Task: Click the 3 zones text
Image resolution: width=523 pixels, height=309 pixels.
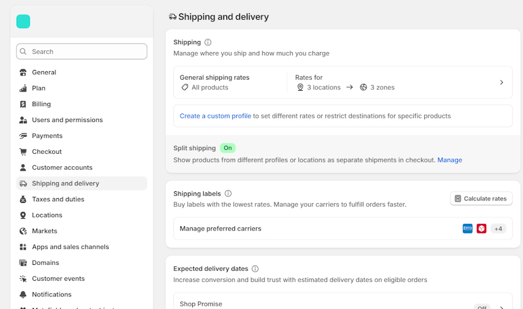Action: point(382,88)
